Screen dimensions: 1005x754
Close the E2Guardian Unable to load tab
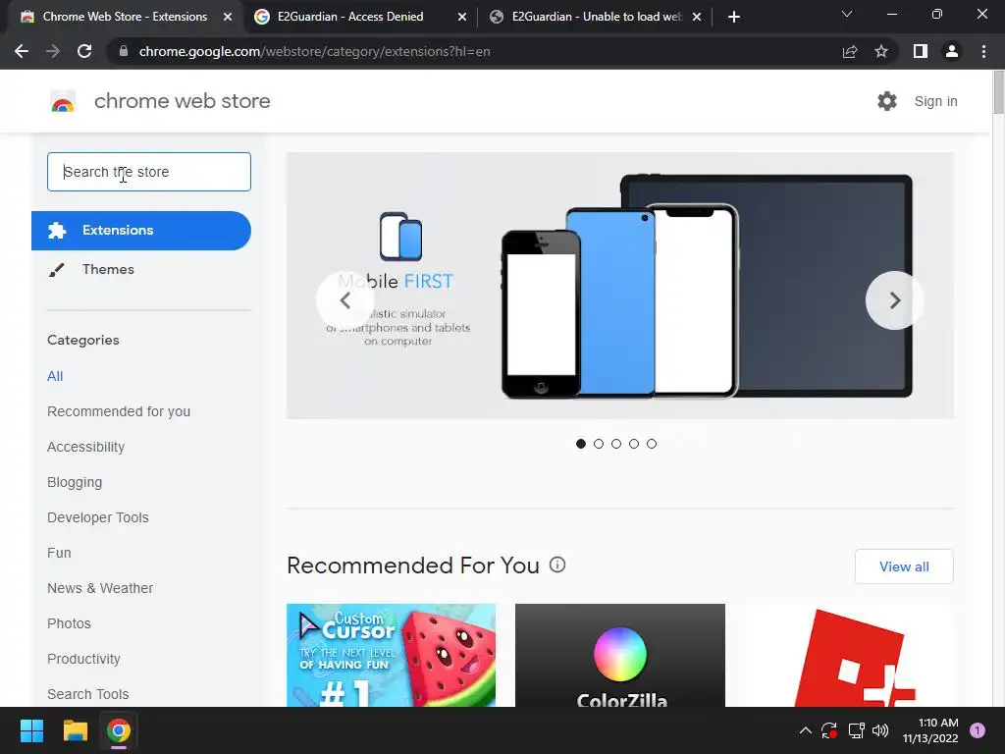[x=697, y=17]
